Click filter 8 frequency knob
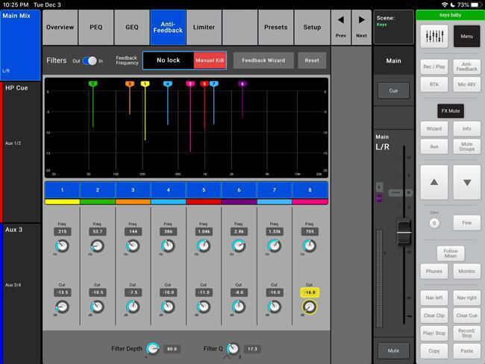485x364 pixels. (x=310, y=246)
